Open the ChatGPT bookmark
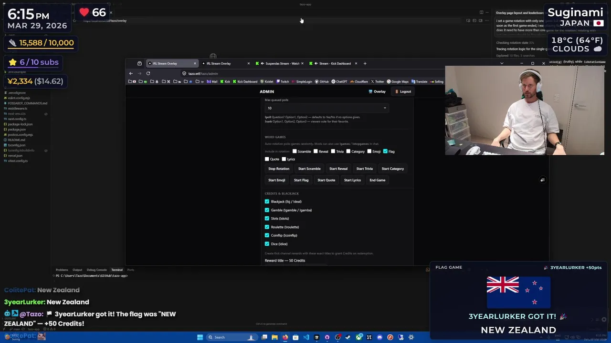This screenshot has height=343, width=611. (339, 81)
